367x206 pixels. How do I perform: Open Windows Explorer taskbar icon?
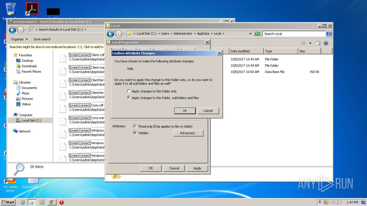tap(31, 202)
